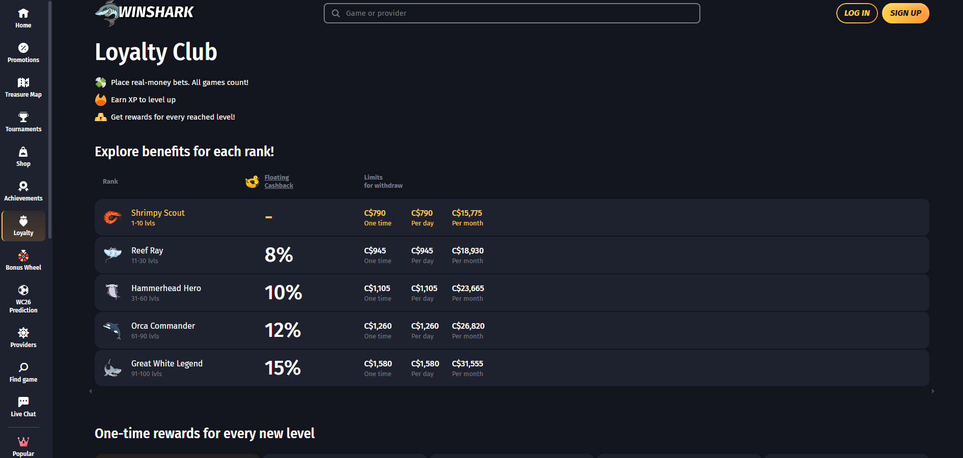Click the Loyalty Club heading
963x458 pixels.
pos(156,52)
